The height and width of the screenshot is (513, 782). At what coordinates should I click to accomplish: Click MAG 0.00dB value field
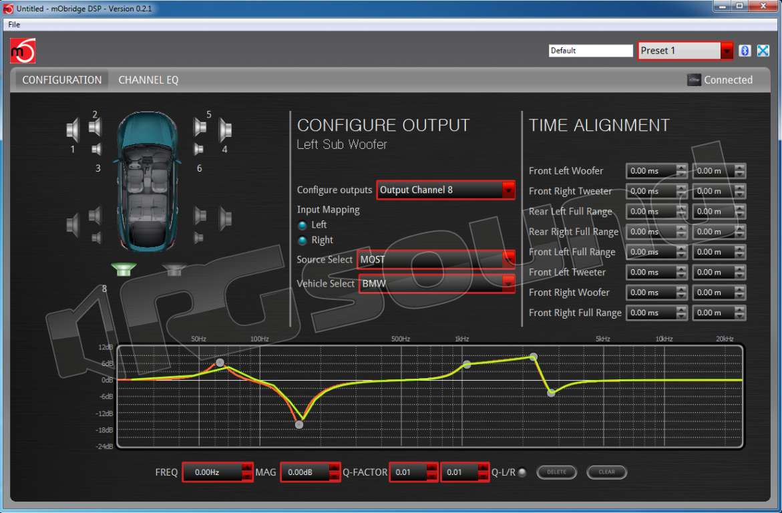[305, 472]
